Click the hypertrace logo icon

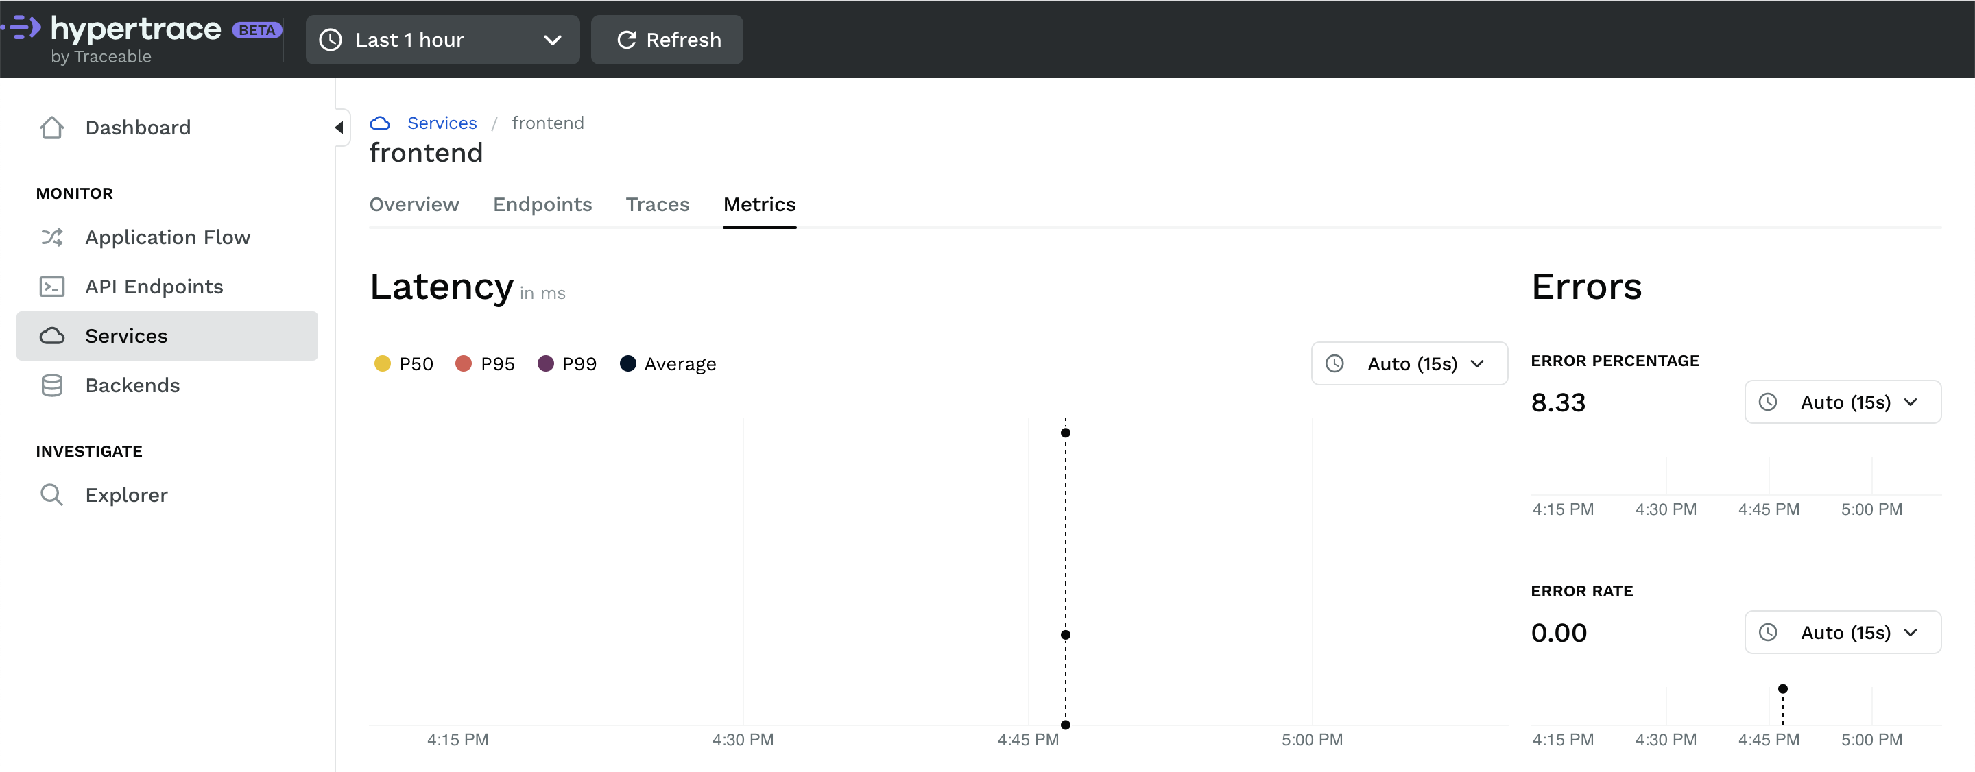[x=21, y=28]
